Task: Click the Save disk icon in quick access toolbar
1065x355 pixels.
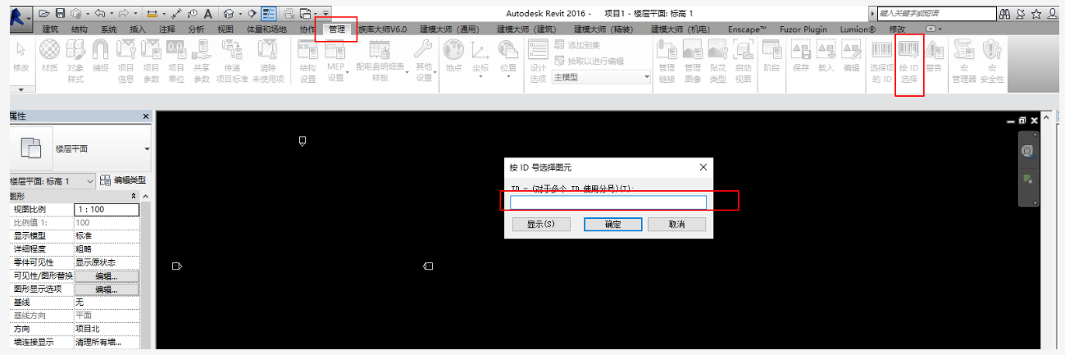Action: point(60,14)
